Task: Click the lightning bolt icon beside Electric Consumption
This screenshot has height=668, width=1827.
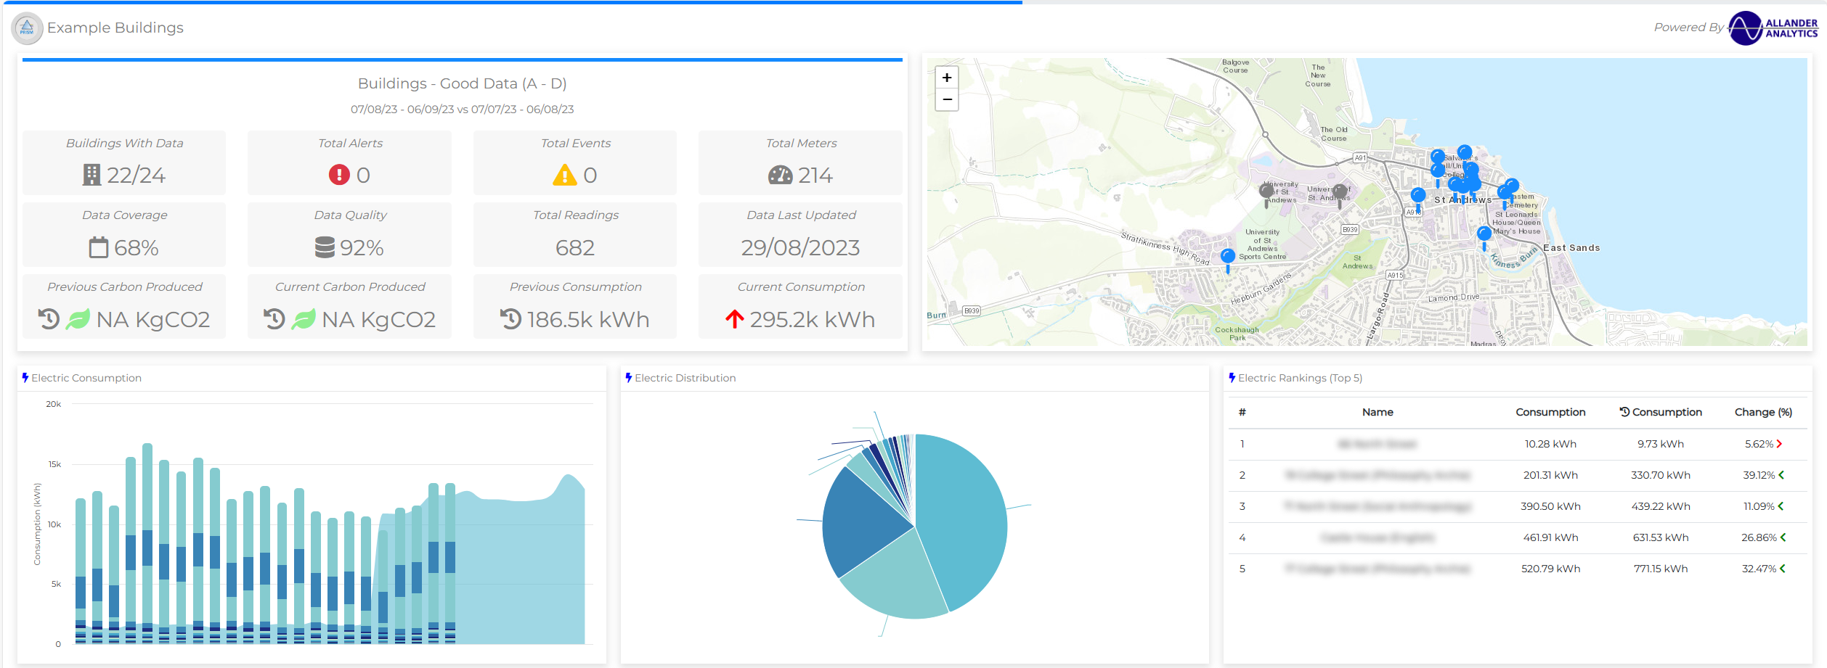Action: [x=27, y=376]
